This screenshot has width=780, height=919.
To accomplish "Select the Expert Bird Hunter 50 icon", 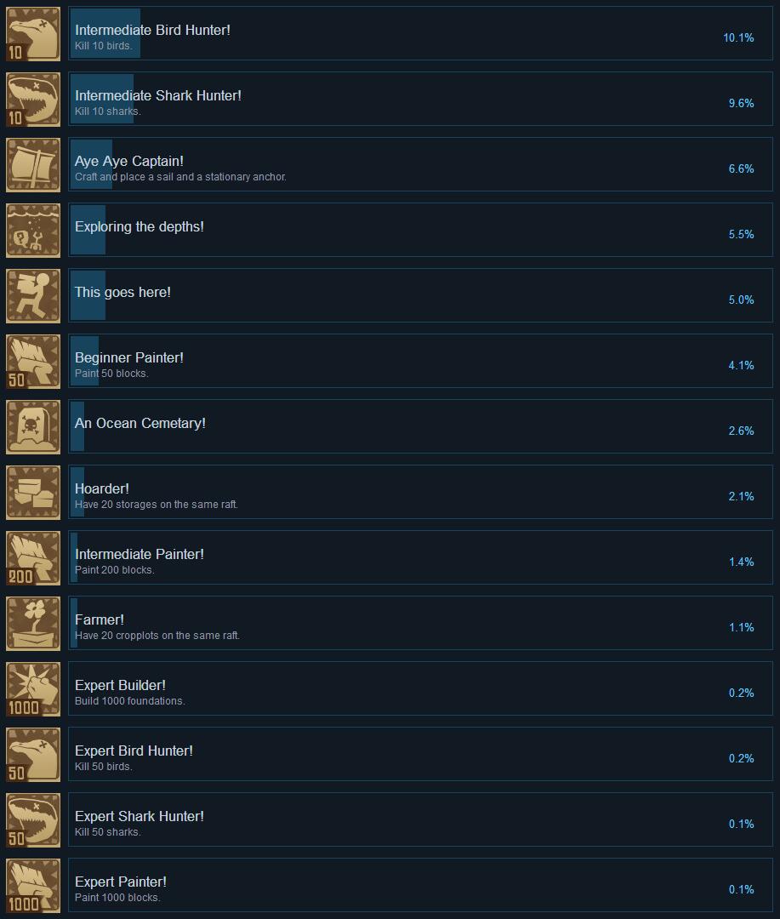I will pyautogui.click(x=33, y=755).
